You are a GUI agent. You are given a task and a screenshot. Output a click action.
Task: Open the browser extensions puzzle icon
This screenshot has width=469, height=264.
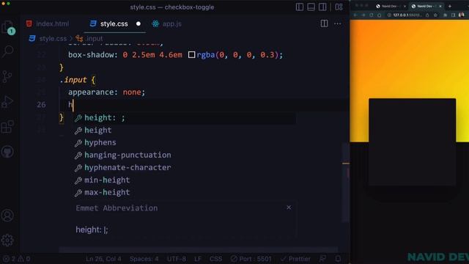pyautogui.click(x=446, y=15)
